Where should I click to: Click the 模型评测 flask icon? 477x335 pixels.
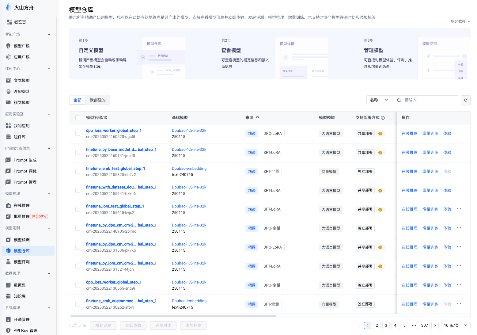coord(8,262)
